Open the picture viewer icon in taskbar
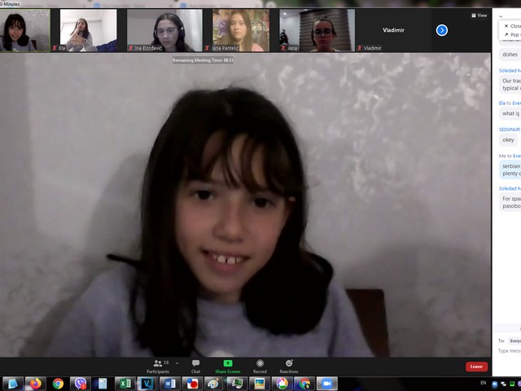Viewport: 521px width, 391px height. (x=260, y=384)
